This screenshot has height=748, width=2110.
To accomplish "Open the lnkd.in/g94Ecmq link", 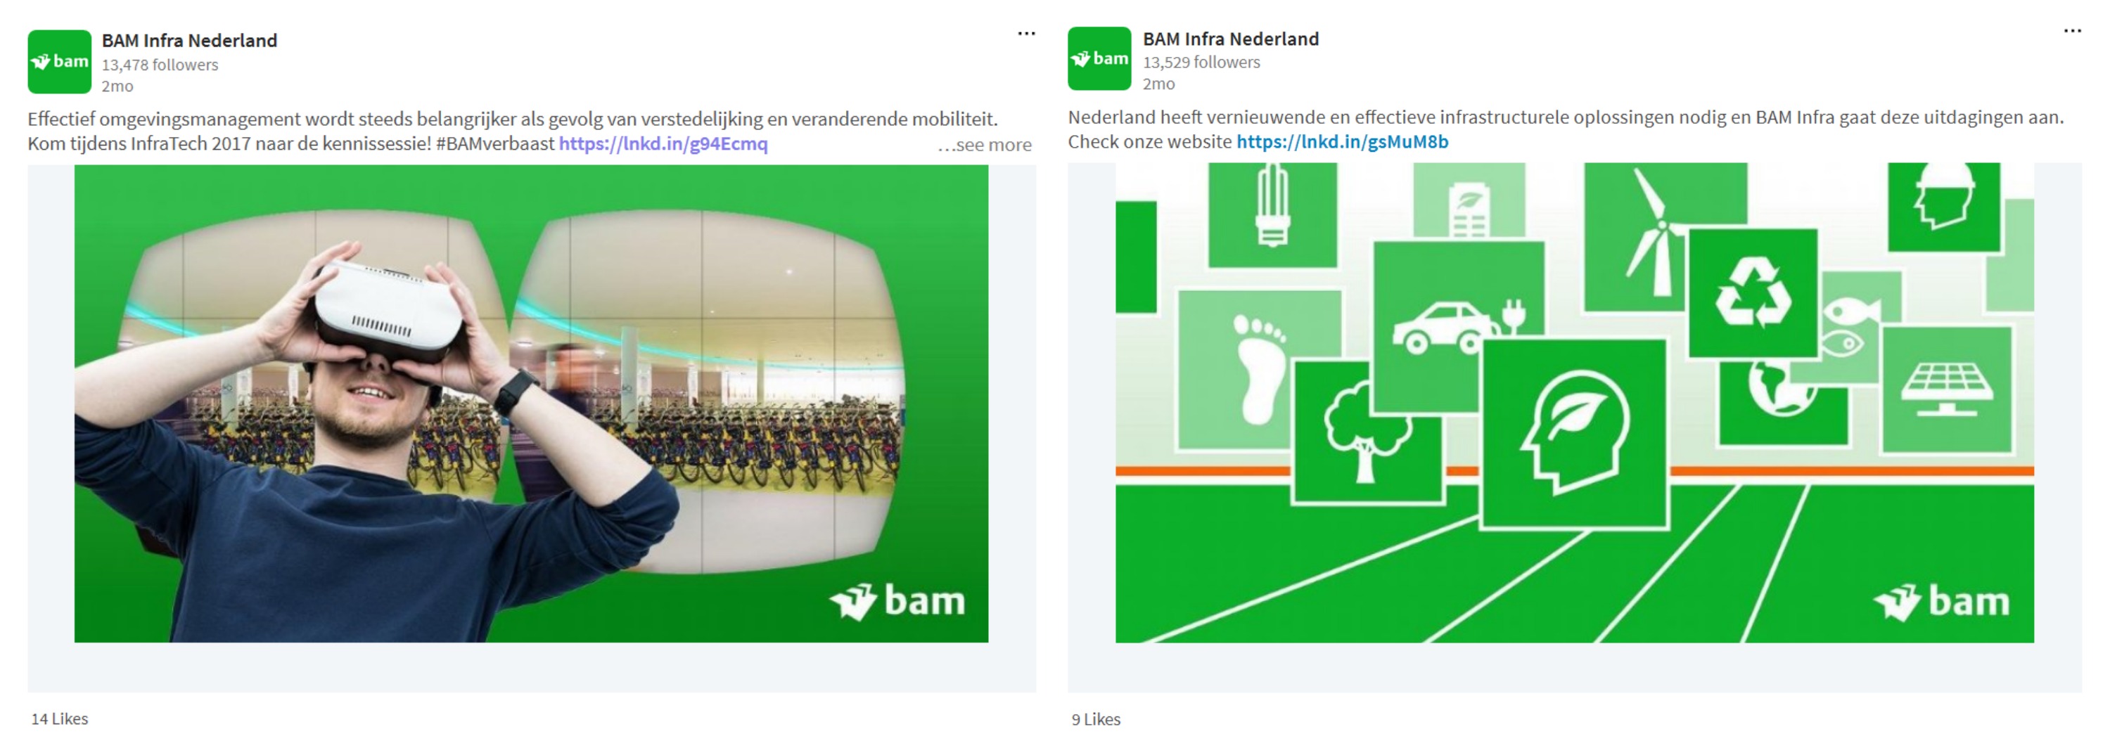I will pyautogui.click(x=663, y=144).
